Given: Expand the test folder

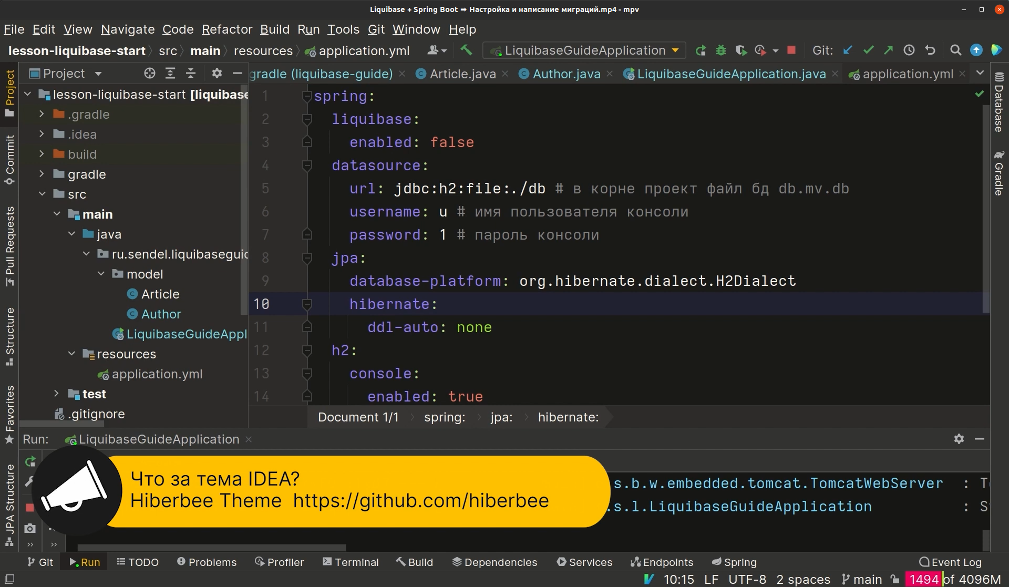Looking at the screenshot, I should click(x=56, y=394).
